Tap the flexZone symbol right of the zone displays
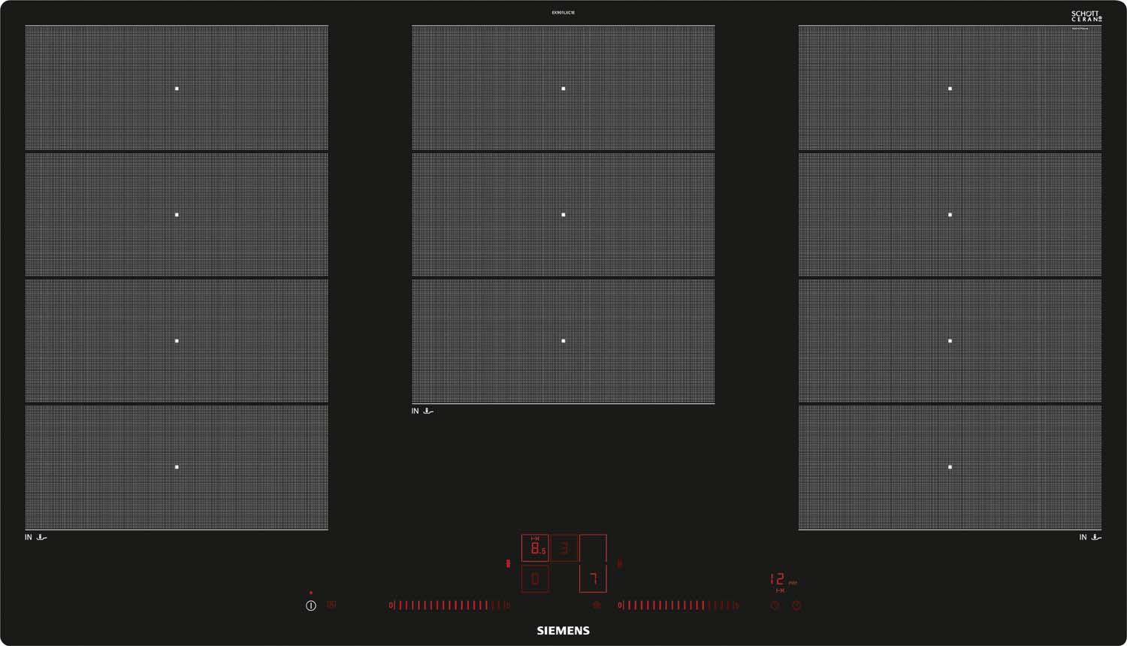 [620, 563]
